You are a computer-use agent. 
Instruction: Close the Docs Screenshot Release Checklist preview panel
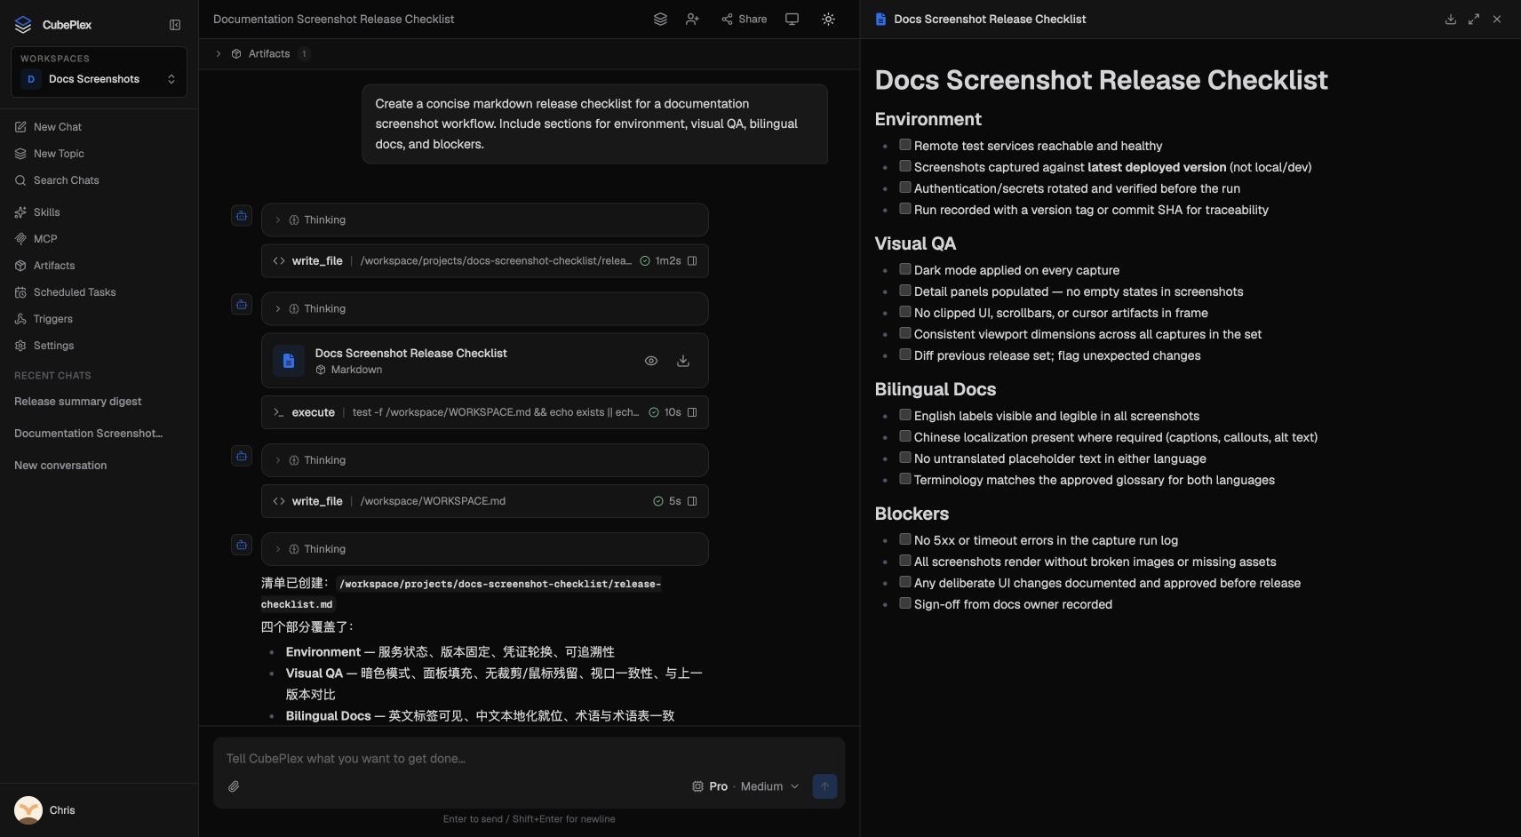pos(1497,19)
